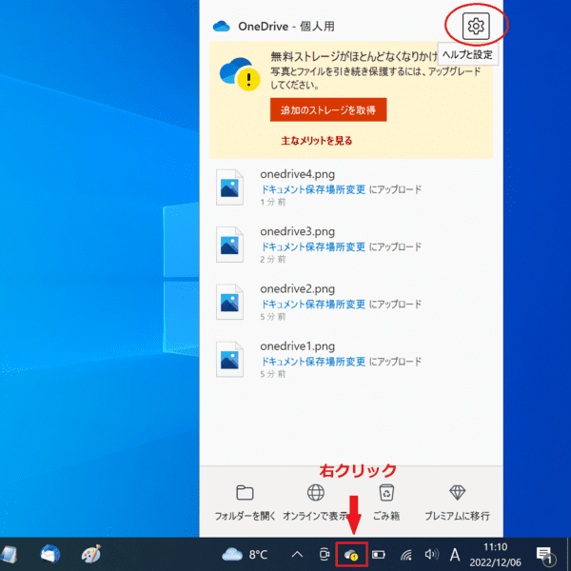
Task: Select the onedrive2.png file name
Action: 297,288
